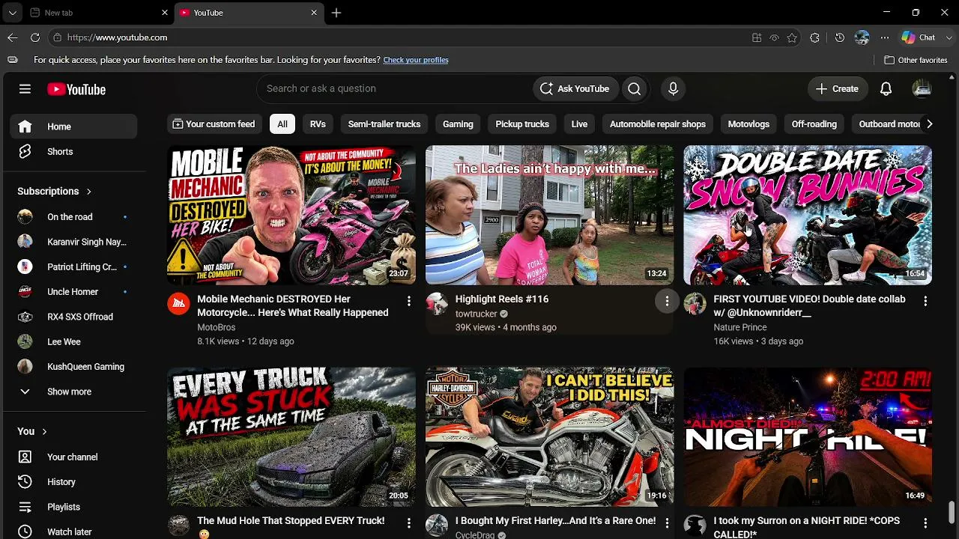Select the Automobile repair shops chip

[658, 124]
